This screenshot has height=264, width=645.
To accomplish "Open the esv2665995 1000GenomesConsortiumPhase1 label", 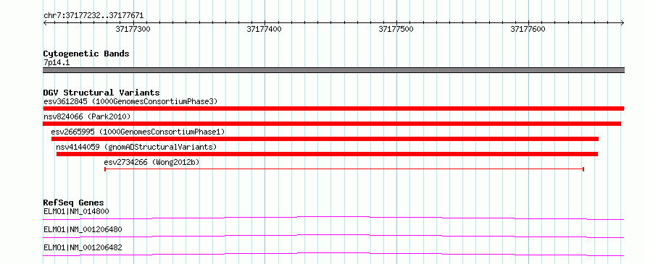I will coord(138,132).
